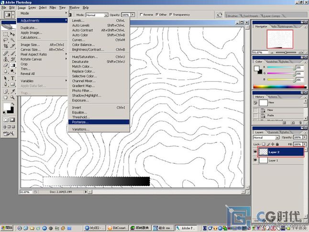
Task: Open the Filter menu in the menu bar
Action: 53,8
